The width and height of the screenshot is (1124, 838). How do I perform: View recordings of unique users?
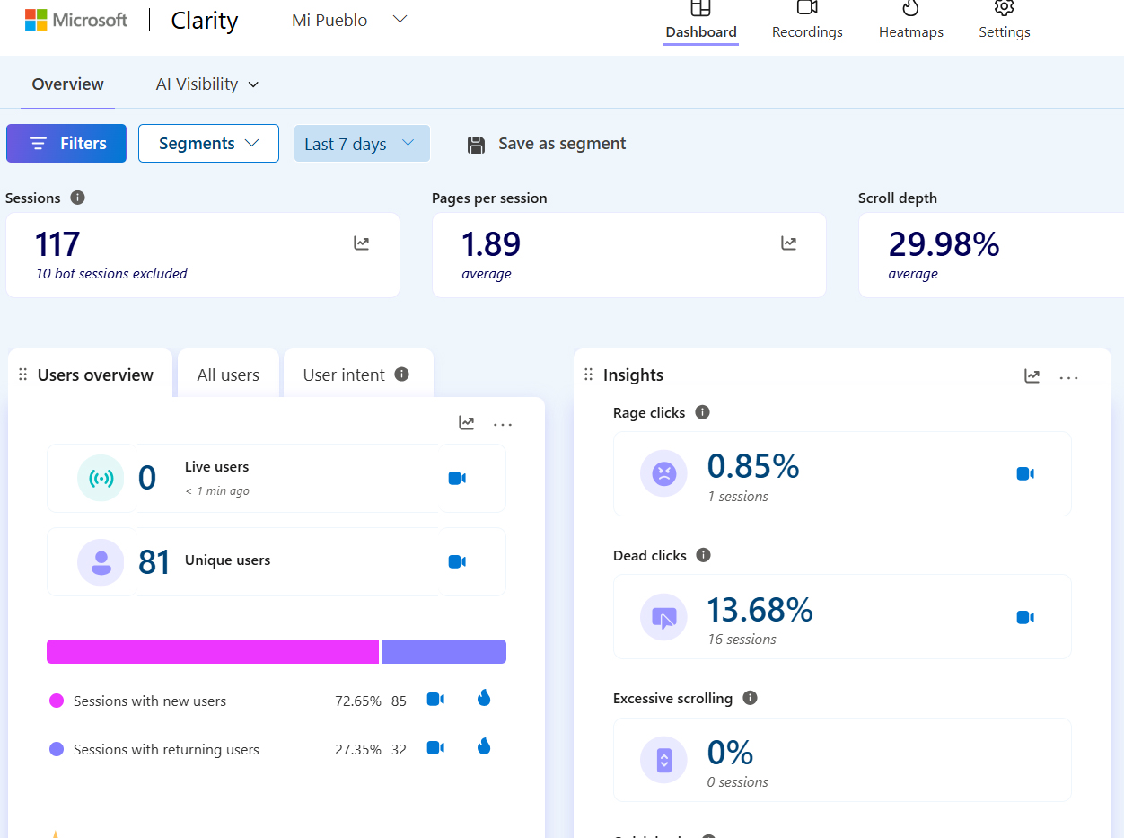[457, 561]
